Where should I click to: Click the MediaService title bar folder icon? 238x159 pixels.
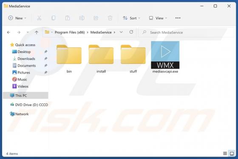pyautogui.click(x=6, y=6)
